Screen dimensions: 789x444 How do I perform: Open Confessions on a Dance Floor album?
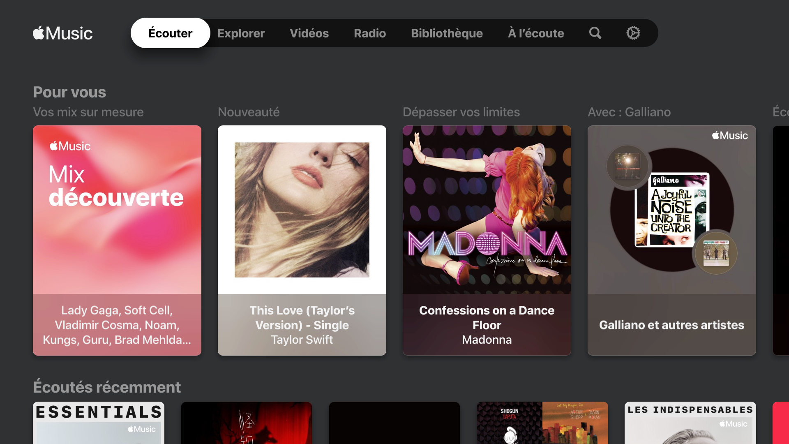coord(487,240)
